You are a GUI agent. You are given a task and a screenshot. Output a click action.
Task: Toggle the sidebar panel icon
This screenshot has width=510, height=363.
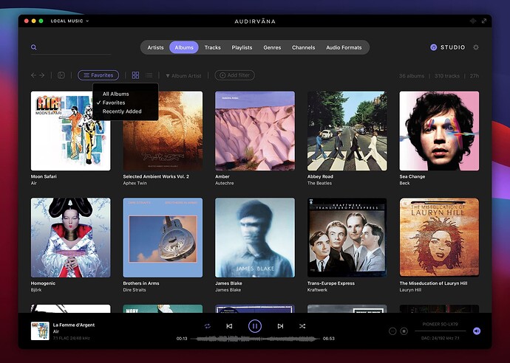coord(61,75)
